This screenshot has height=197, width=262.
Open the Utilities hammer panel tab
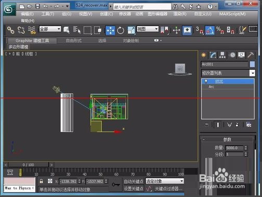[x=251, y=55]
